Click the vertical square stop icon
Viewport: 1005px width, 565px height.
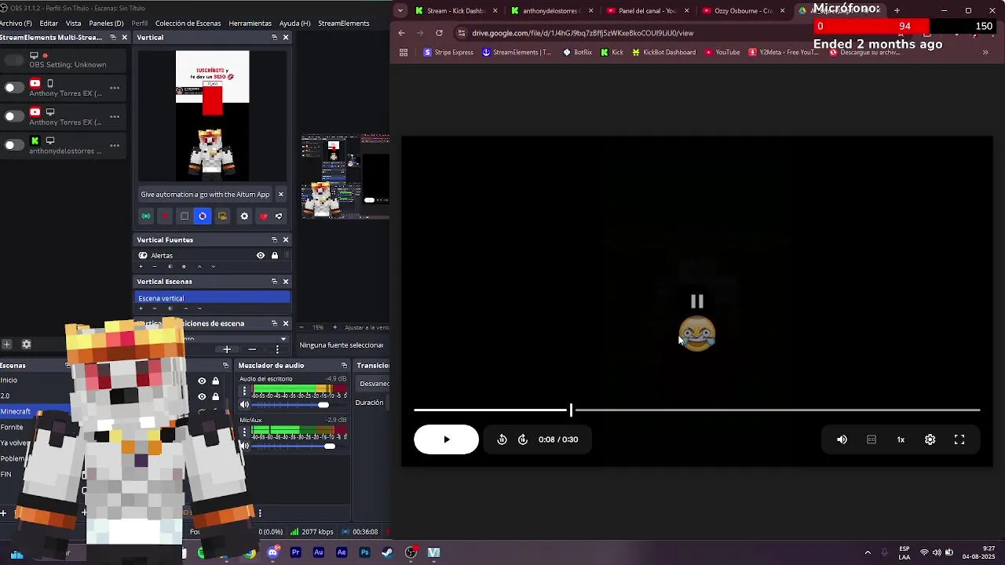click(185, 216)
